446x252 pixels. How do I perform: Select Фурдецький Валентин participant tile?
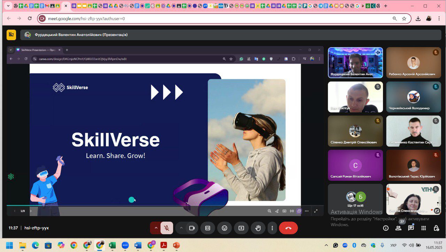355,62
